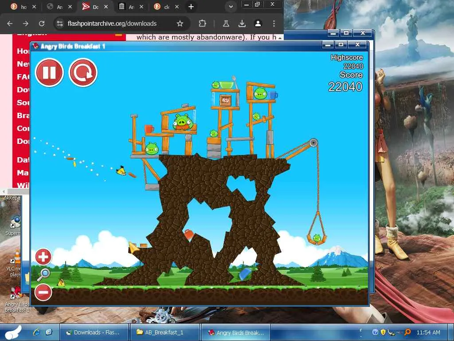Screen dimensions: 454x341
Task: Click the pig hanging in the rope basket
Action: [317, 238]
